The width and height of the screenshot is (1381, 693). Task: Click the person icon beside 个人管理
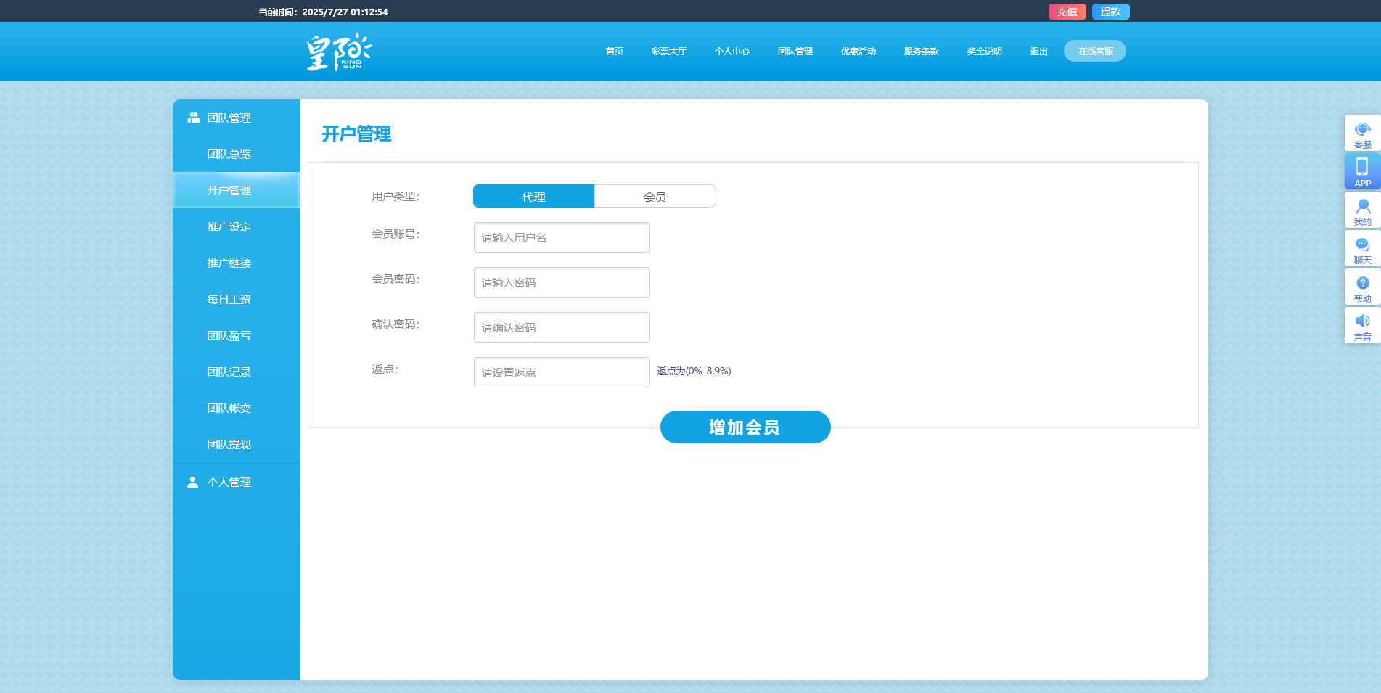(192, 482)
